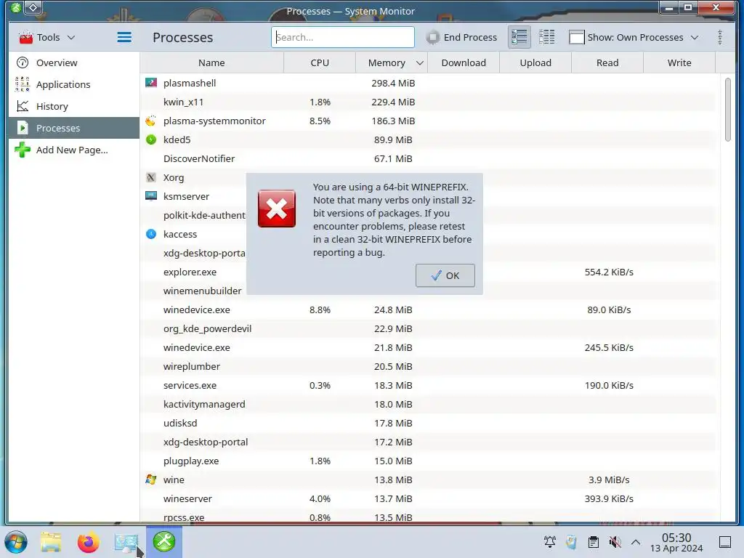
Task: Select the plugplay.exe row
Action: click(428, 461)
